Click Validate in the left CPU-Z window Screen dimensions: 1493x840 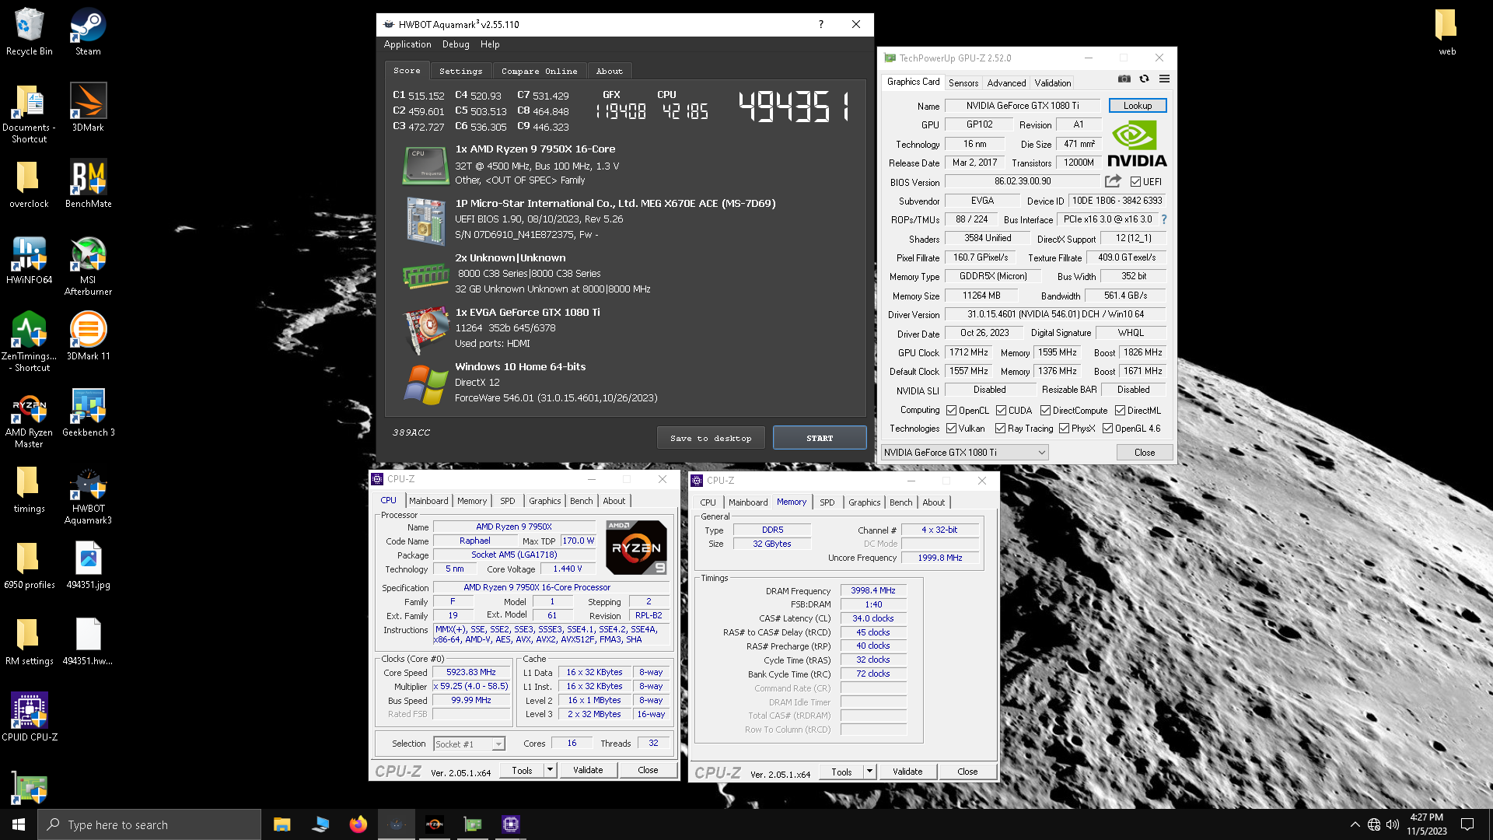click(x=588, y=770)
